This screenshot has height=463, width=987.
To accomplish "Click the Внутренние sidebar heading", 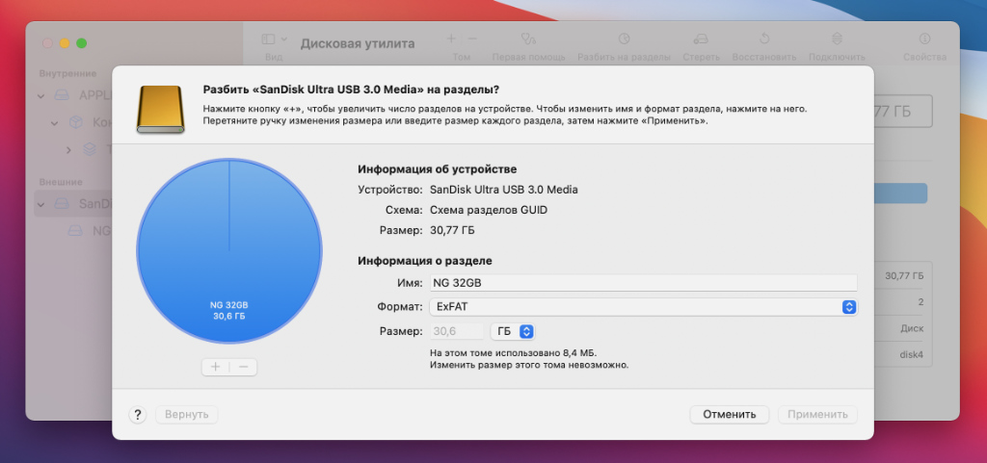I will [x=68, y=73].
